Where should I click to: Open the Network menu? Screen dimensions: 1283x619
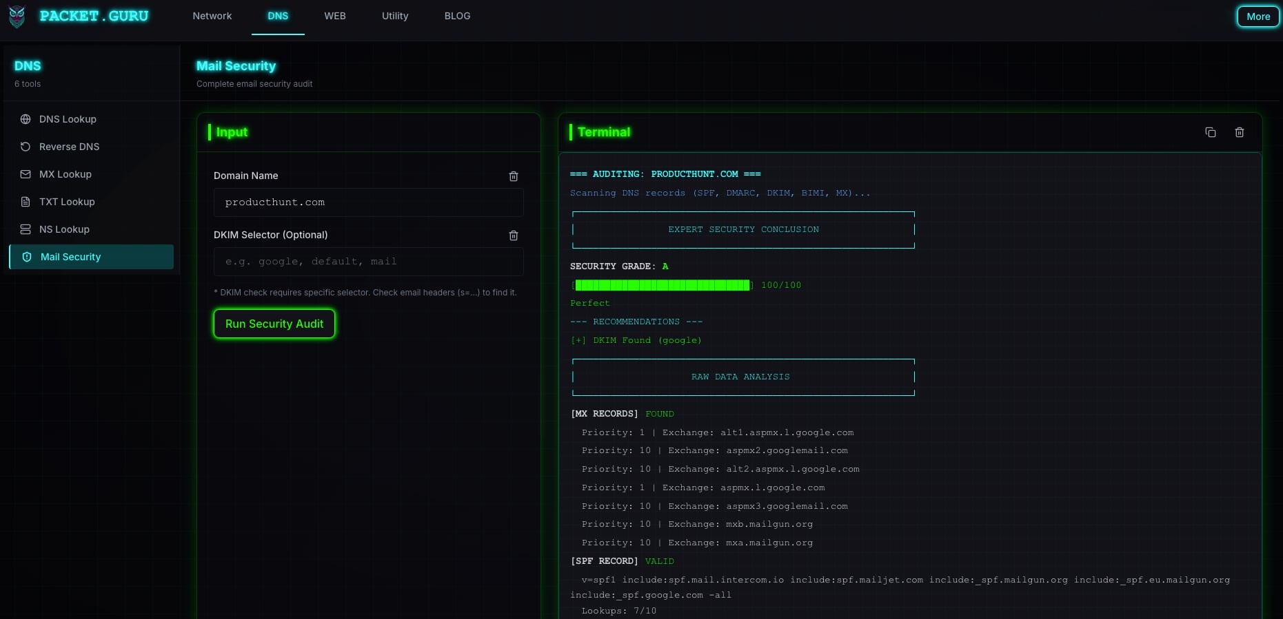tap(212, 16)
